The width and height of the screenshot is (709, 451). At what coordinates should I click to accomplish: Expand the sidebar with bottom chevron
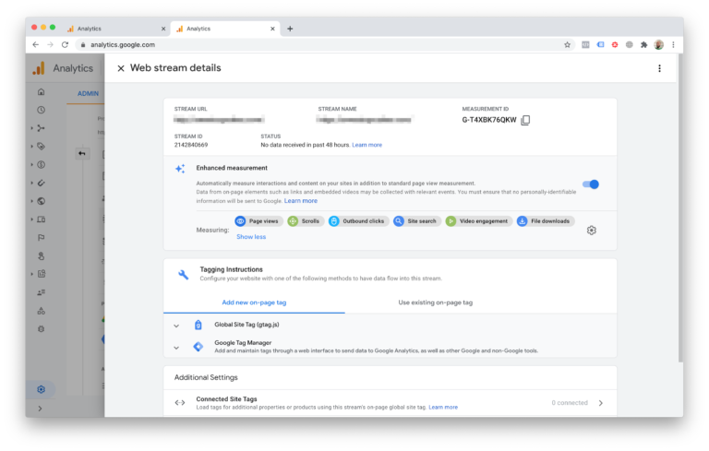click(41, 409)
